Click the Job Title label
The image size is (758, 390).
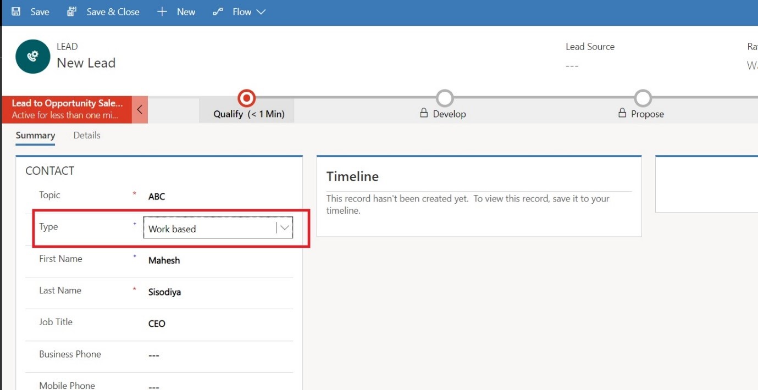tap(56, 322)
